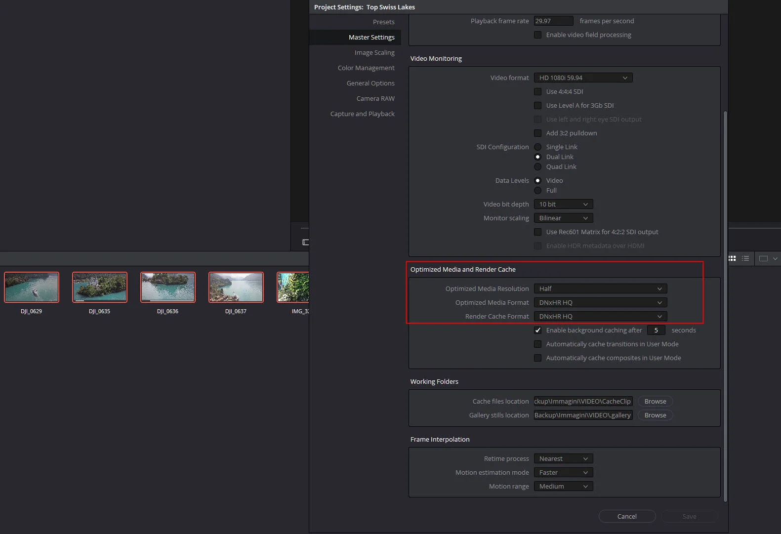Select Dual Link SDI configuration
781x534 pixels.
point(537,157)
